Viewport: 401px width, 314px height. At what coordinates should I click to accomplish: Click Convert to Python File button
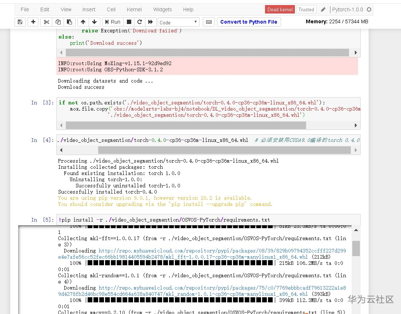click(249, 22)
